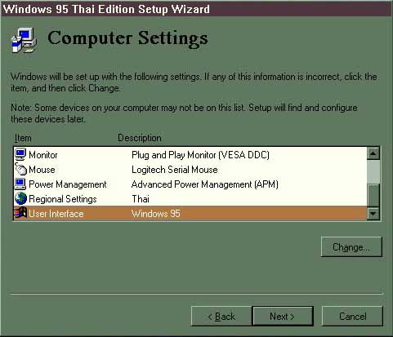Click the Monitor item icon
The image size is (393, 337).
20,154
